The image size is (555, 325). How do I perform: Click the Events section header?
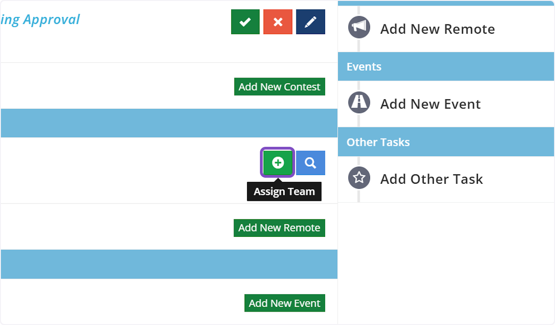pos(364,67)
